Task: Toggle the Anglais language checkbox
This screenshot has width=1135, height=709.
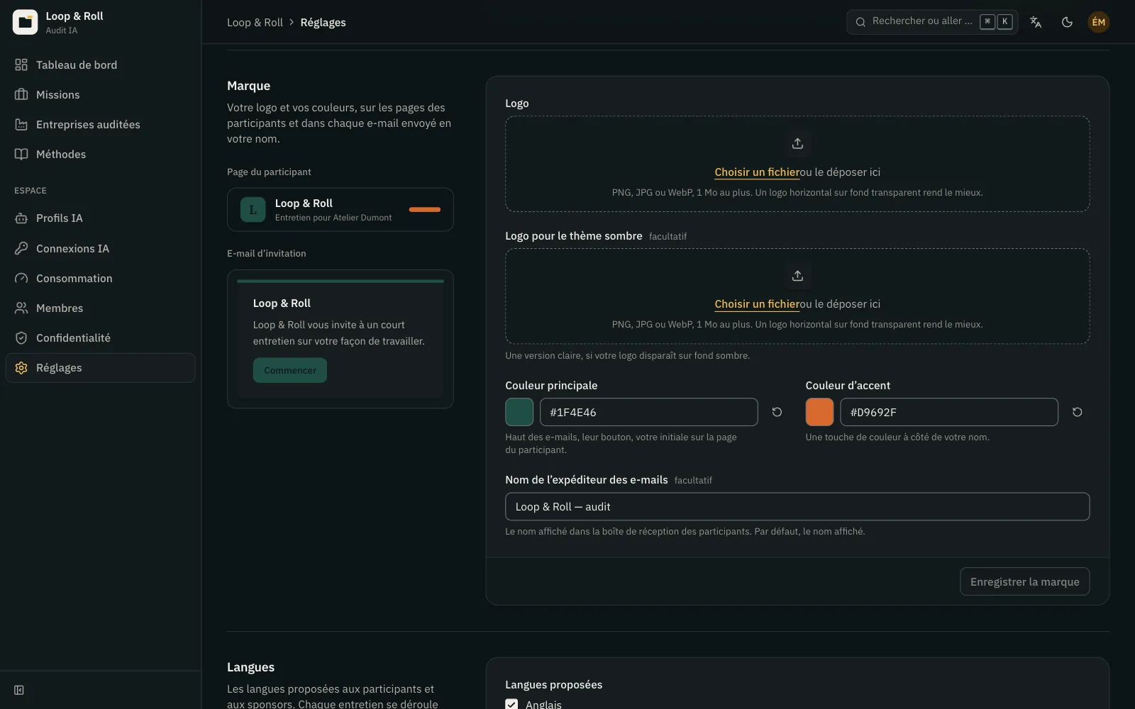Action: [511, 704]
